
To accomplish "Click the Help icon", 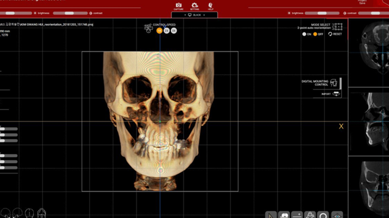I will tap(210, 5).
